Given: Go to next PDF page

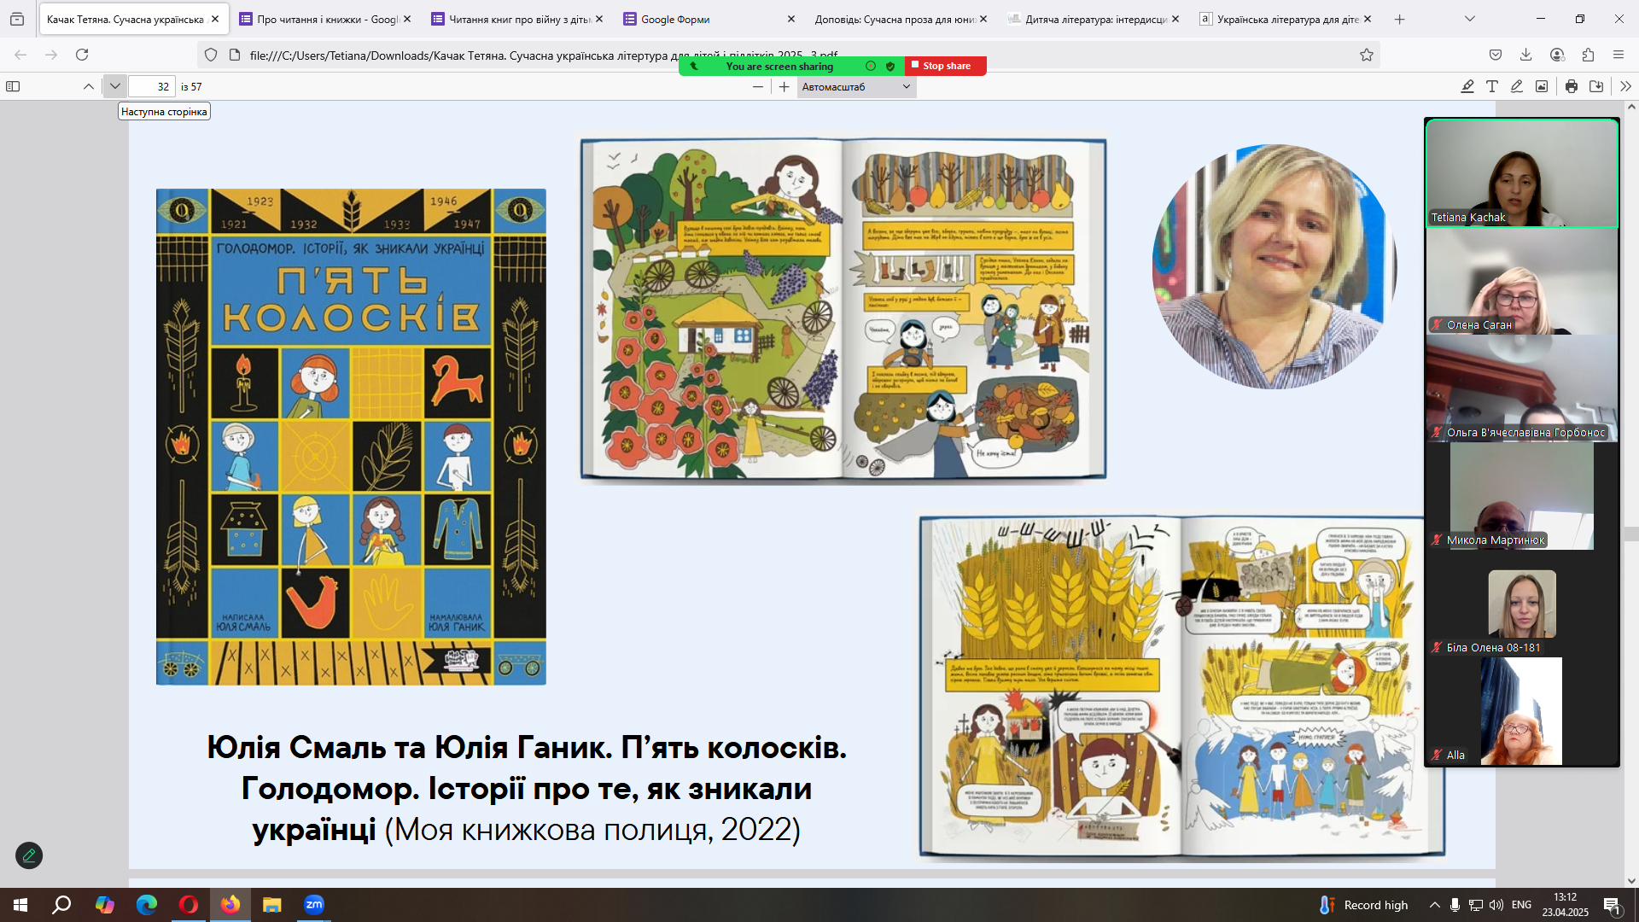Looking at the screenshot, I should pyautogui.click(x=115, y=86).
